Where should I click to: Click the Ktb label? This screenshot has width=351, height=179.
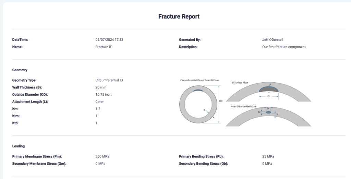tap(15, 123)
